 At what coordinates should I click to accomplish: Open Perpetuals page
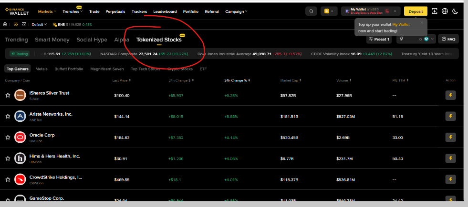115,11
